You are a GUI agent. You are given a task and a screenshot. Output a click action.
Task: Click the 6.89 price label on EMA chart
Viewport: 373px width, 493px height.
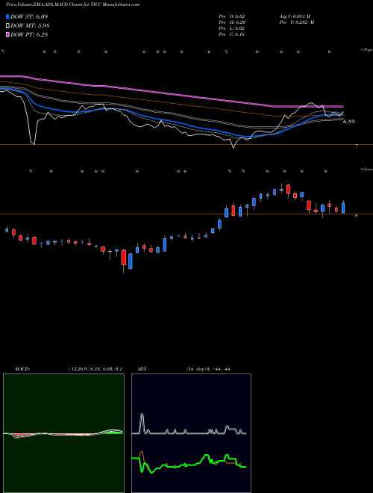pyautogui.click(x=349, y=121)
